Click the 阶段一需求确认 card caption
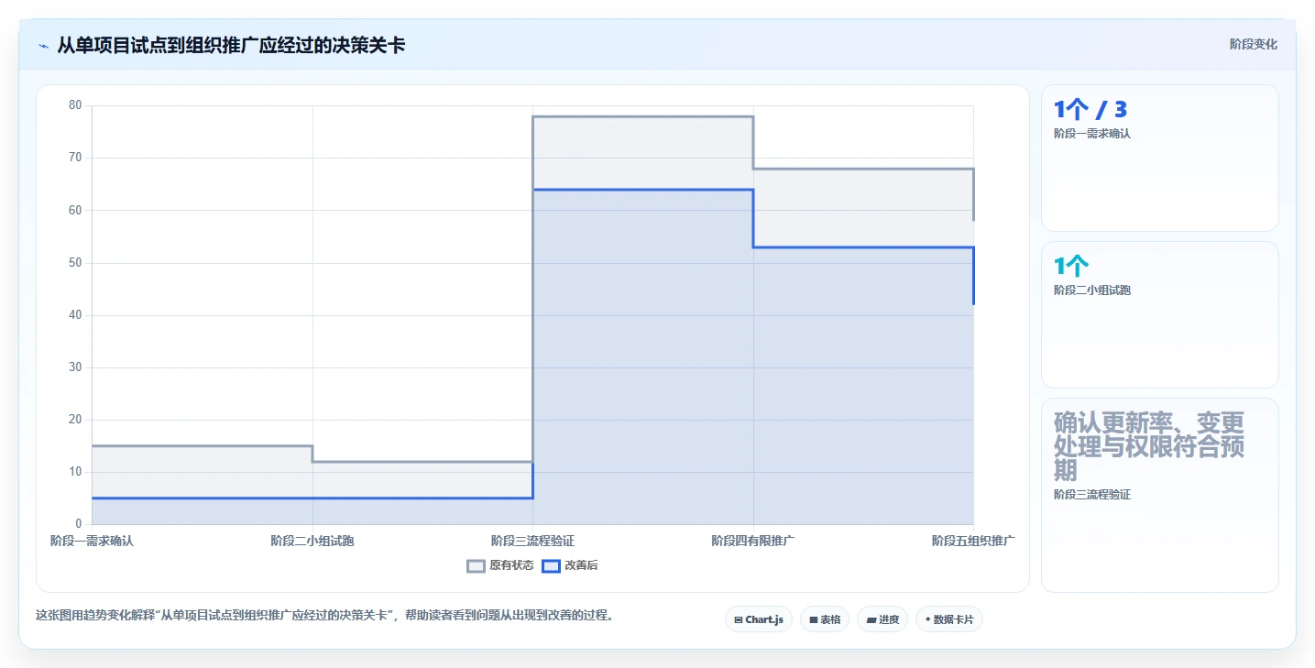The width and height of the screenshot is (1315, 668). [1092, 134]
